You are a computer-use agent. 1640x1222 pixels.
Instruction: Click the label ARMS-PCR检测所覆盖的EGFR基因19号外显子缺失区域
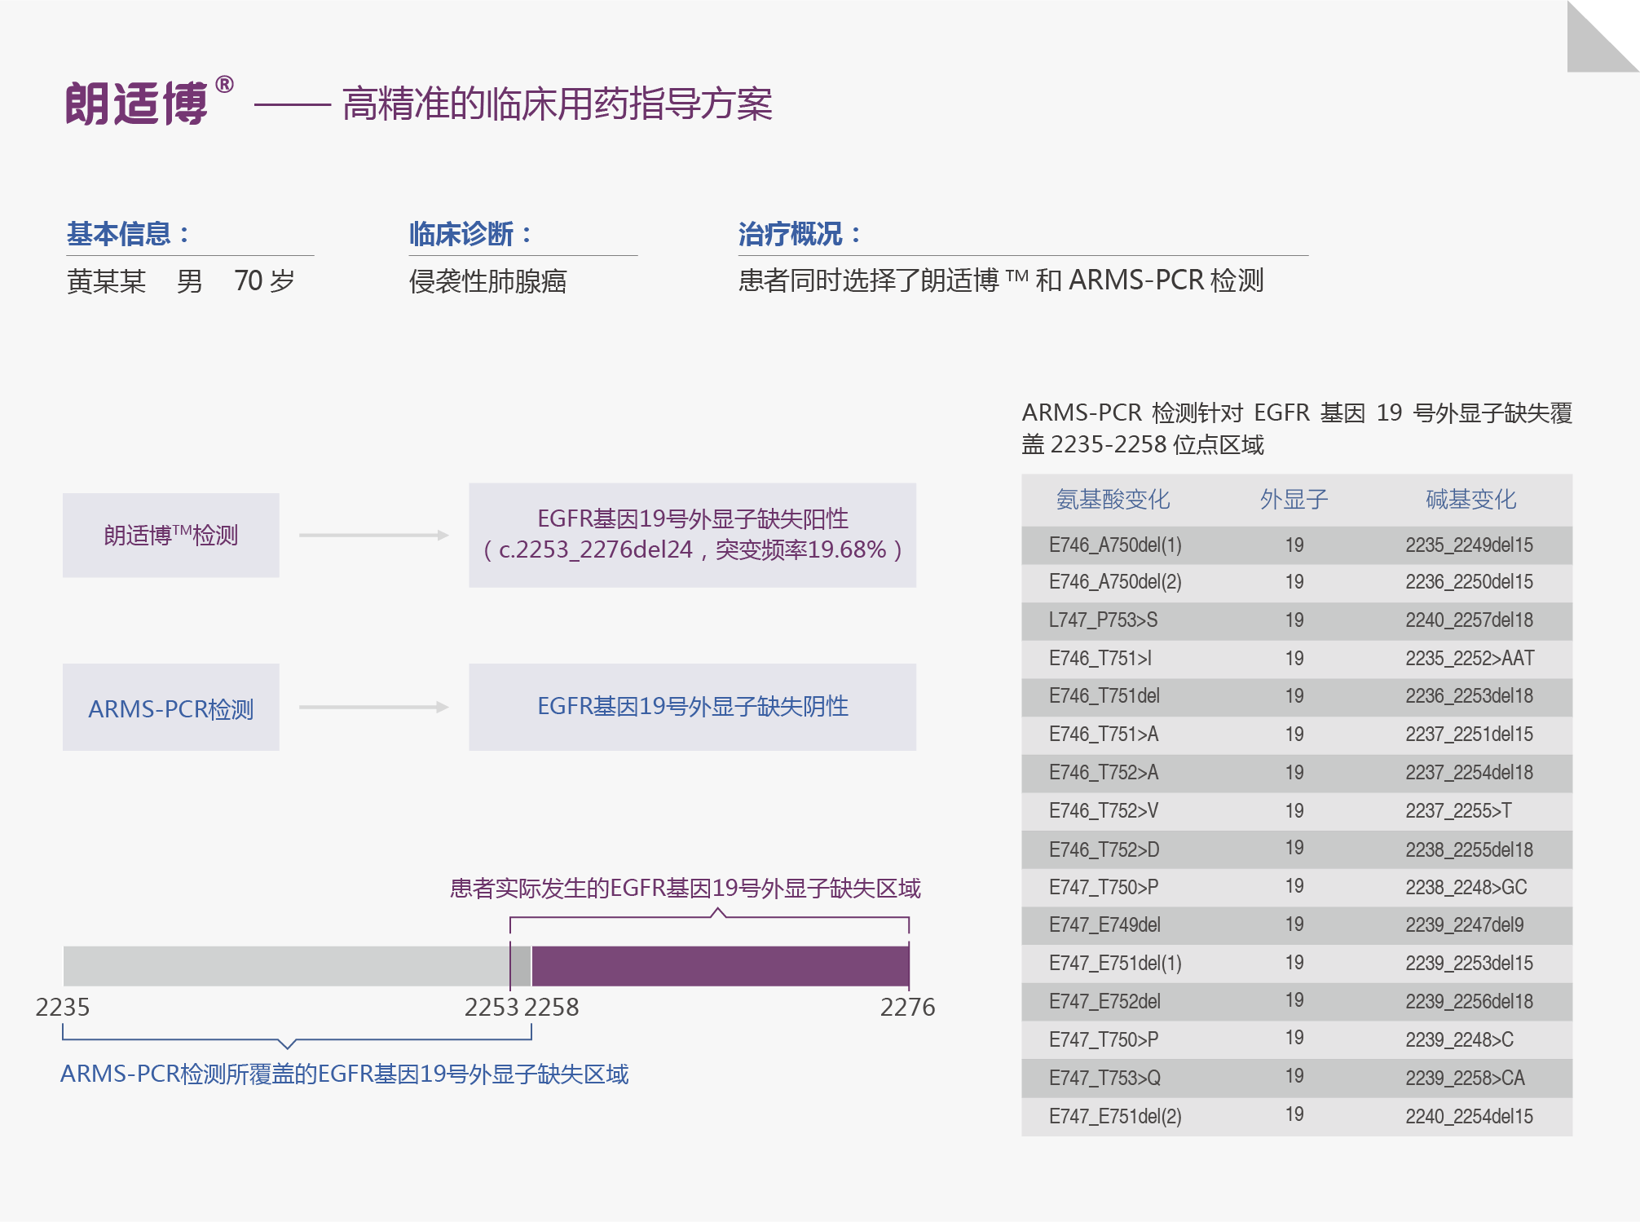pyautogui.click(x=345, y=1074)
